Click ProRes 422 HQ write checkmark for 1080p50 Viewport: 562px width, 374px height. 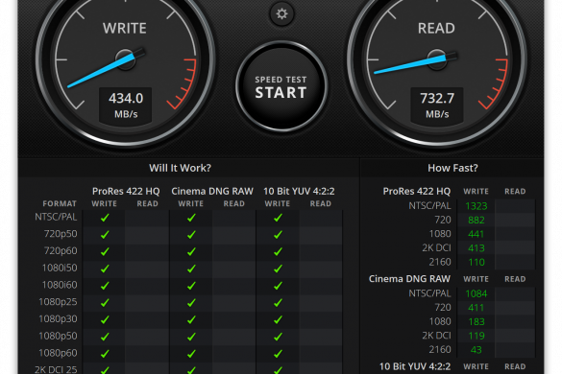105,337
